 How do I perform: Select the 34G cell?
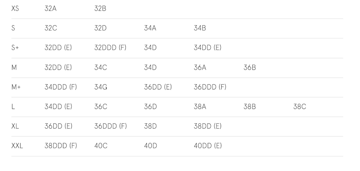(x=101, y=87)
